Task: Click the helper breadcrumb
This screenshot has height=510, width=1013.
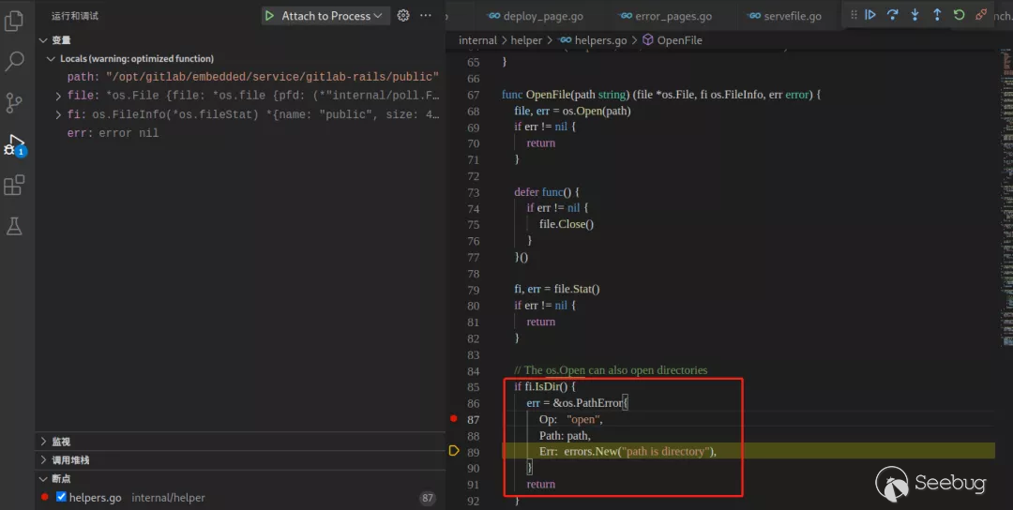Action: pos(526,40)
